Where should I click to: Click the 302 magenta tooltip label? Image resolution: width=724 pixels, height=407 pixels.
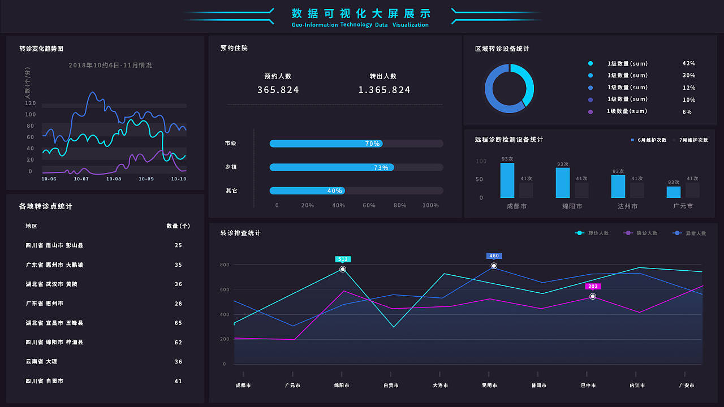point(593,287)
